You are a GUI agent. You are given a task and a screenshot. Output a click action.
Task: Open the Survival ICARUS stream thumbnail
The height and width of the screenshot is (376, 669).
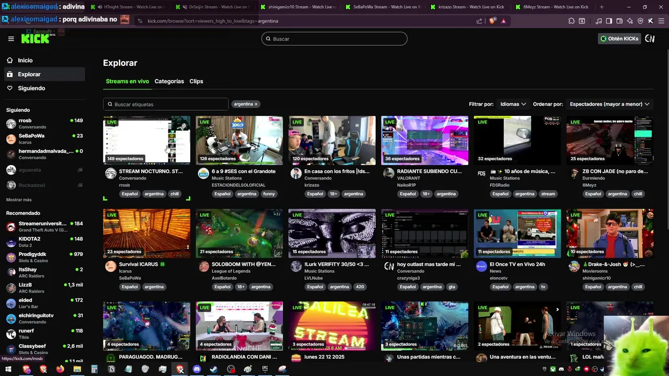tap(147, 233)
